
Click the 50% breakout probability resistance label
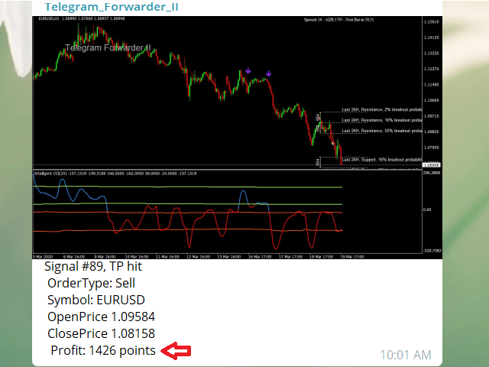click(x=381, y=131)
